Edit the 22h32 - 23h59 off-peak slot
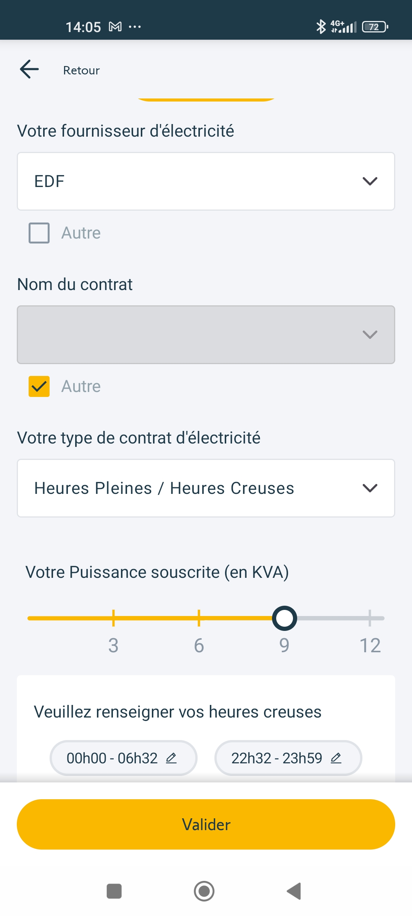Image resolution: width=412 pixels, height=916 pixels. [288, 758]
